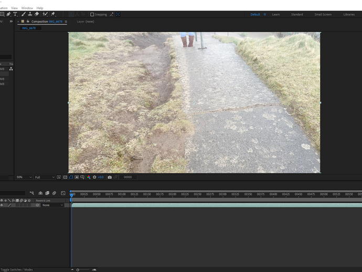Click the View Axis Mode icon
The width and height of the screenshot is (362, 272).
coord(83,14)
